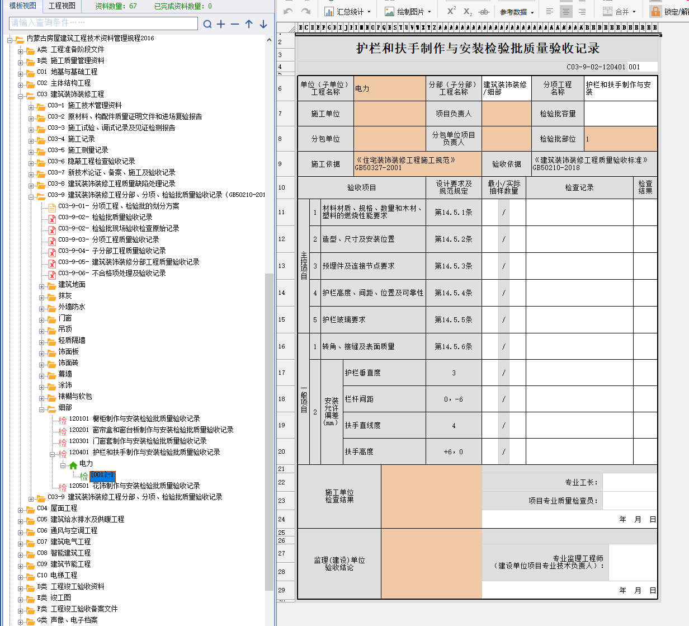Image resolution: width=689 pixels, height=626 pixels.
Task: Click spreadsheet row header 10
Action: 286,187
